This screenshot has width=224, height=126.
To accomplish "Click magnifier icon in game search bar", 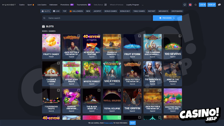I will pos(44,18).
